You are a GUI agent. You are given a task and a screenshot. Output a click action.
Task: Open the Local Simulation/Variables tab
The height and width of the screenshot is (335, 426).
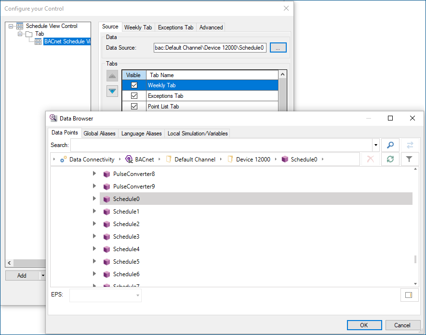pyautogui.click(x=198, y=134)
